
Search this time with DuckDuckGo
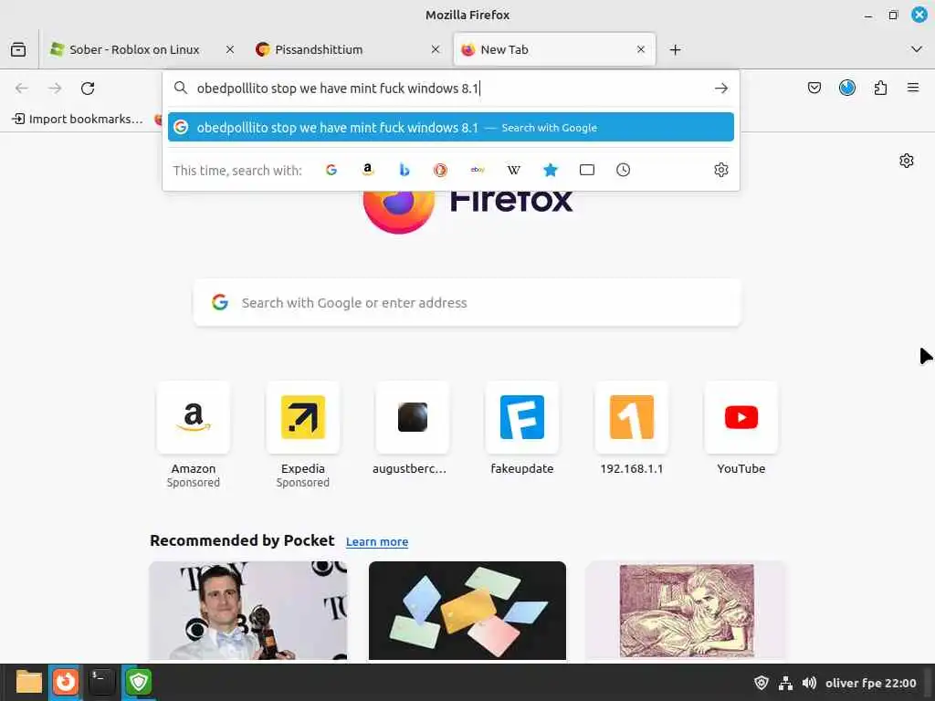point(440,170)
